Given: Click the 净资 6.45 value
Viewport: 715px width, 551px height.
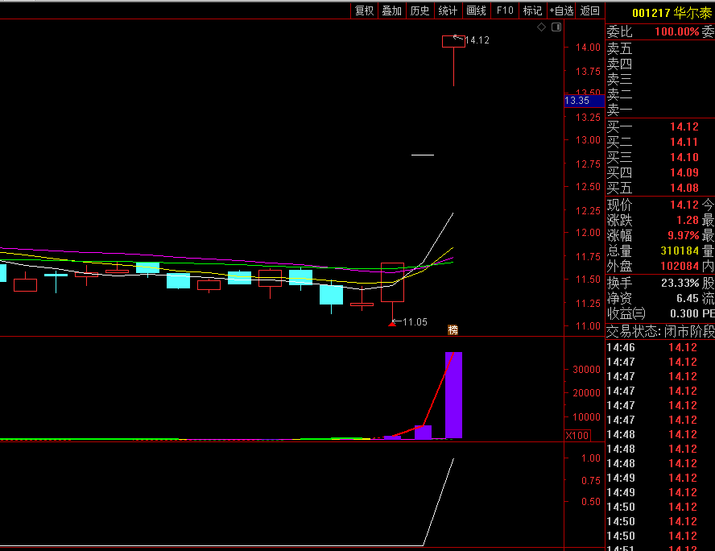Looking at the screenshot, I should point(687,298).
